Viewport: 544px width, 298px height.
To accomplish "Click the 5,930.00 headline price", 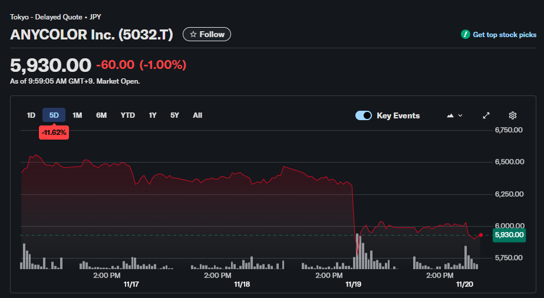I will point(51,65).
